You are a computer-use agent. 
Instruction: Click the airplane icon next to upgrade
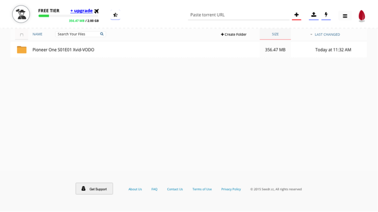click(96, 11)
